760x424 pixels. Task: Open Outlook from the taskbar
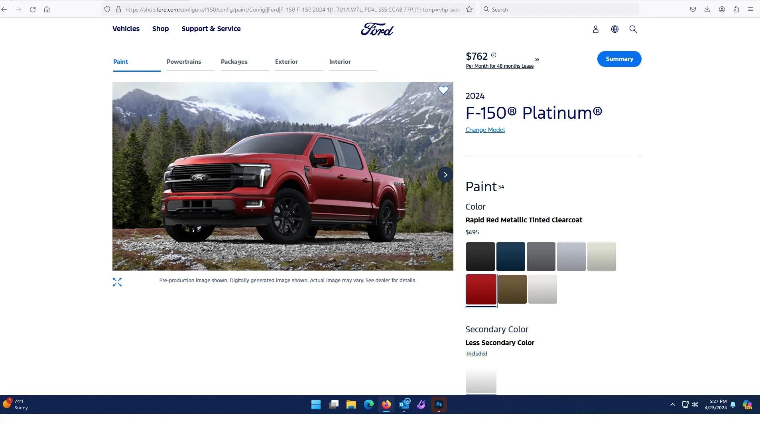tap(404, 404)
